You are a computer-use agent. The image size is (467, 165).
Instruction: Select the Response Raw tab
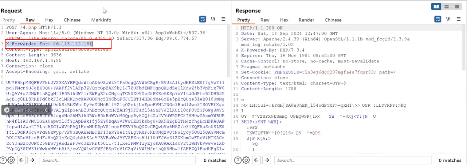265,20
